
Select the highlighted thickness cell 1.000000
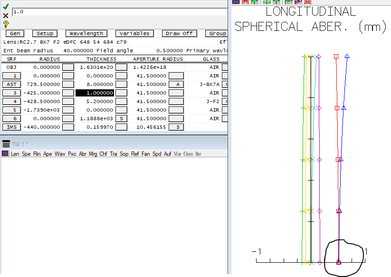(x=95, y=93)
